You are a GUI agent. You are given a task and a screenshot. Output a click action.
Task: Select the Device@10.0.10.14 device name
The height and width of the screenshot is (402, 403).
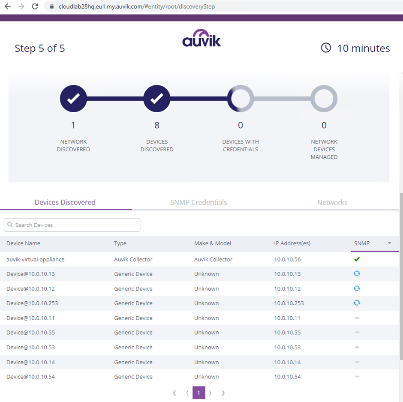30,362
